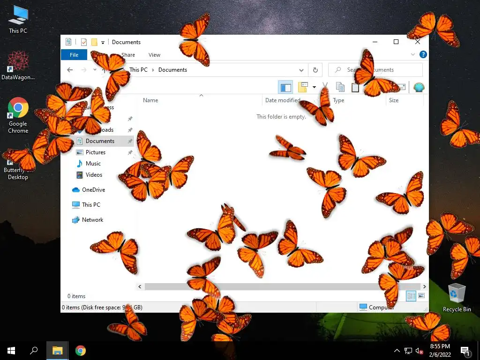Click the pin icon next to Pictures
Image resolution: width=480 pixels, height=360 pixels.
[130, 152]
